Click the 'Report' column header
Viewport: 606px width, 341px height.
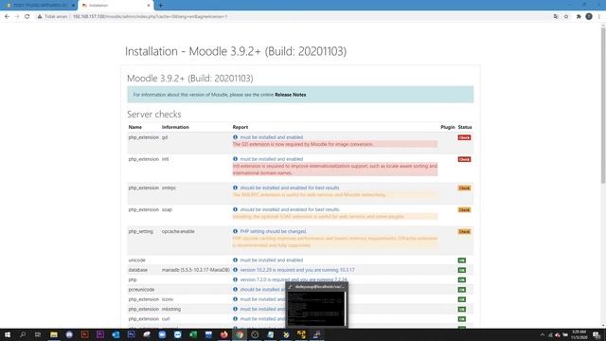240,127
